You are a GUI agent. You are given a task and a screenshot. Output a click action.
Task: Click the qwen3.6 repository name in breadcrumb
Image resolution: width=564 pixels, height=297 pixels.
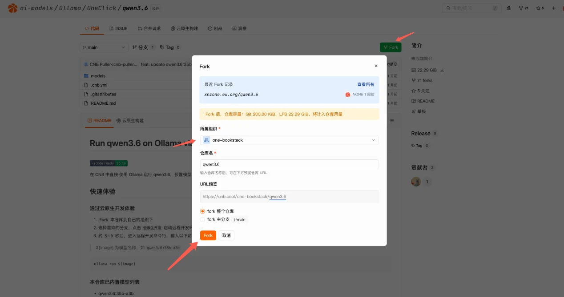135,8
